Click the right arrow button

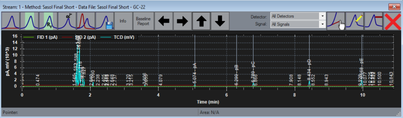(x=182, y=21)
